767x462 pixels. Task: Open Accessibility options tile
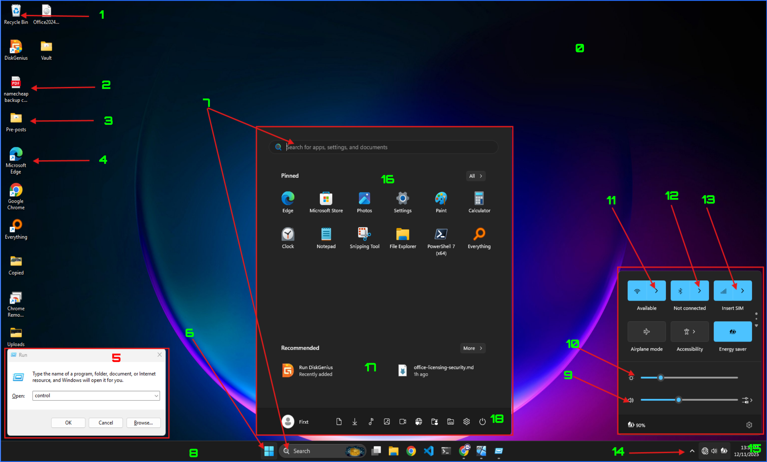tap(689, 332)
